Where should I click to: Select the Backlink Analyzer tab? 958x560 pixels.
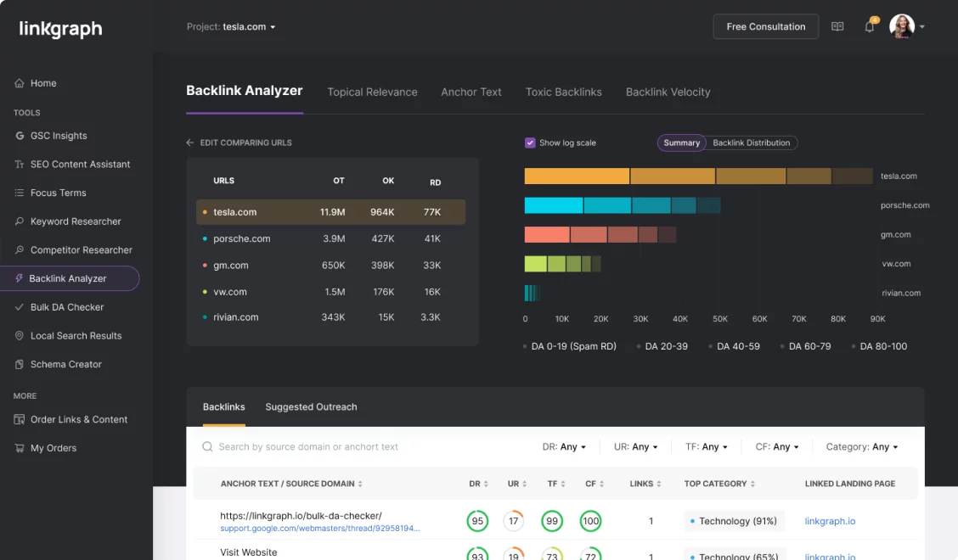(245, 91)
